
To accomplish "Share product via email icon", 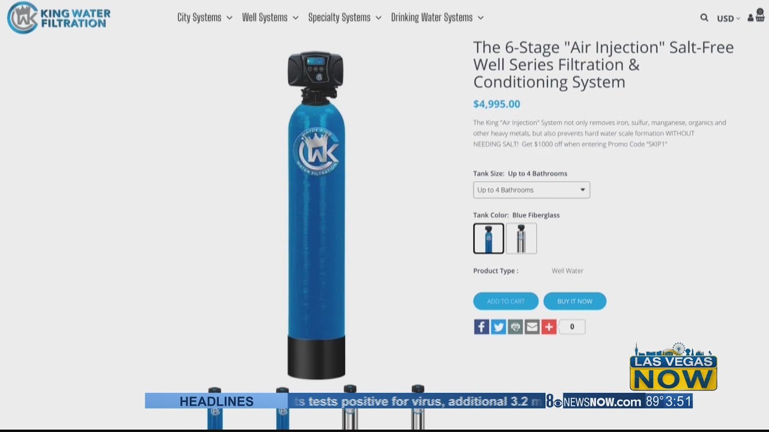I will 532,326.
